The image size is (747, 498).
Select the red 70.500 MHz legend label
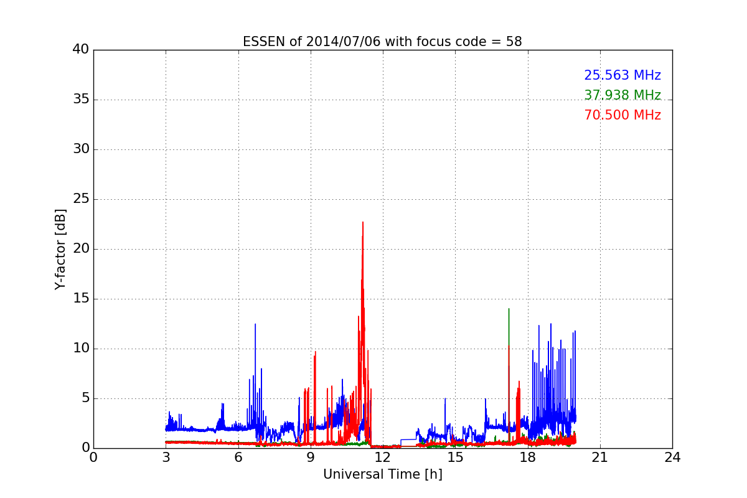click(622, 115)
